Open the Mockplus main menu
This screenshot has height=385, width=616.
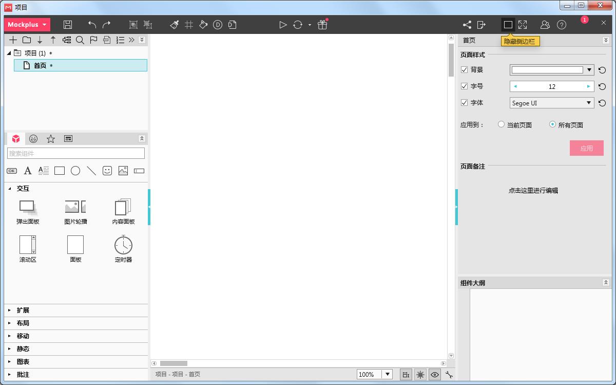tap(27, 24)
